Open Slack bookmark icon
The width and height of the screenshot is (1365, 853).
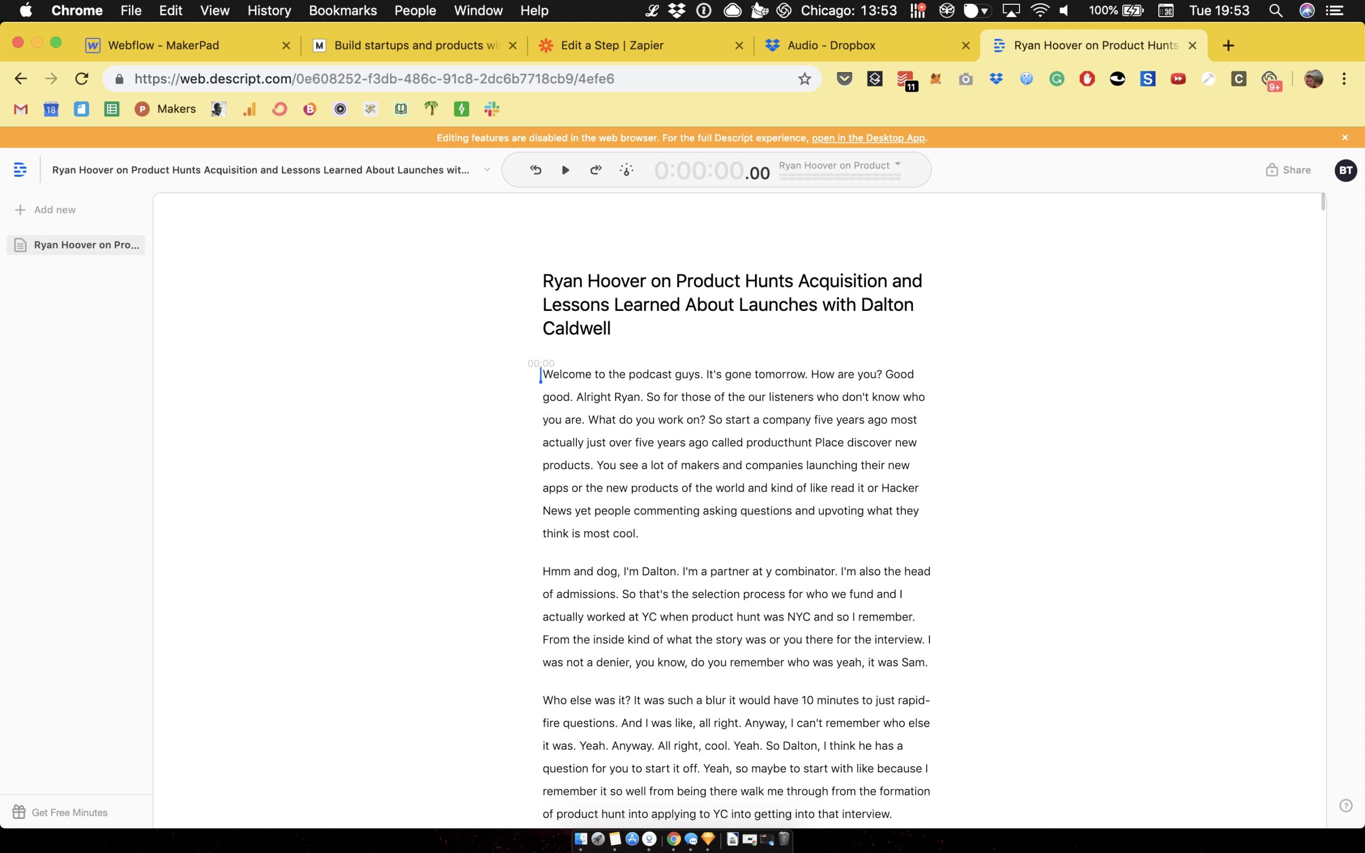coord(491,109)
